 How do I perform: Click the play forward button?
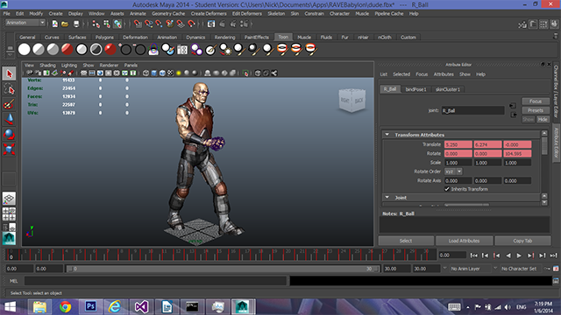point(519,255)
